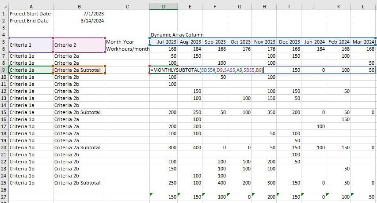
Task: Click 'Criteria 1a' in row 9
Action: tap(31, 70)
